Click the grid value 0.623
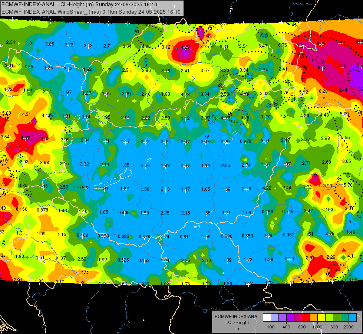Viewport: 363px width, 334px height. (123, 236)
